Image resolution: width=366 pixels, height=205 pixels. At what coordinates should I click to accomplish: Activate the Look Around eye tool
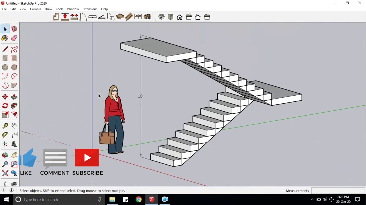(x=14, y=184)
